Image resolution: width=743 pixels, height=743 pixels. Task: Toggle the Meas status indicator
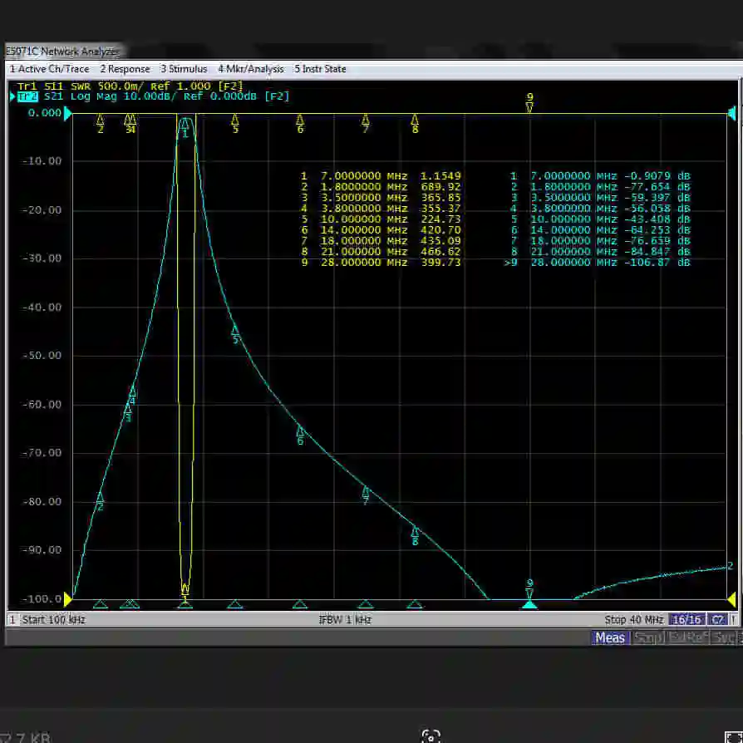click(609, 637)
